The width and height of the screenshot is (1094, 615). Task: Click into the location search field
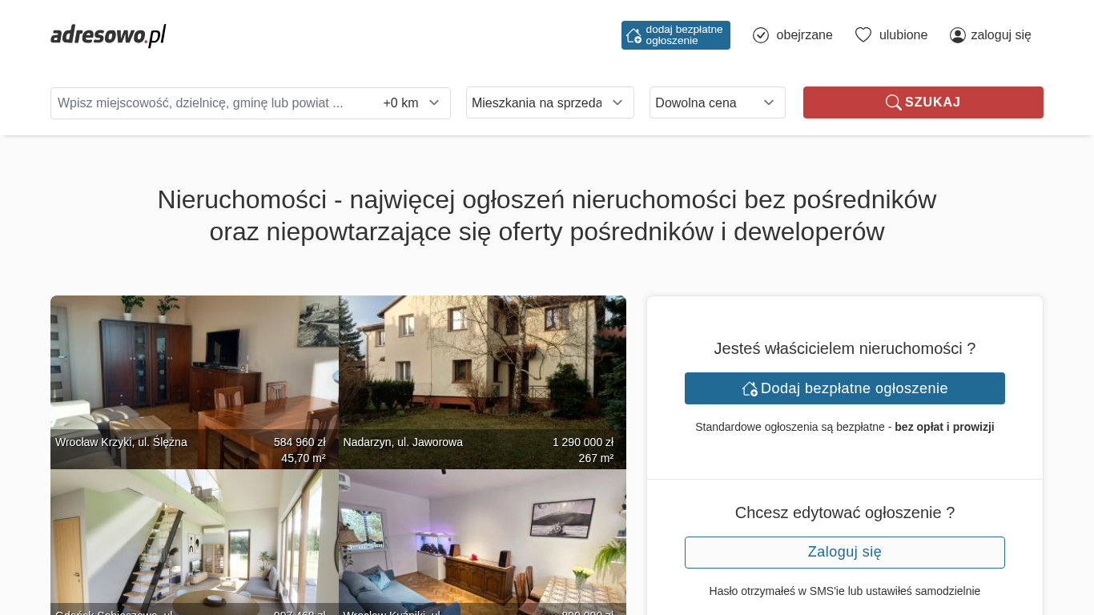coord(213,103)
